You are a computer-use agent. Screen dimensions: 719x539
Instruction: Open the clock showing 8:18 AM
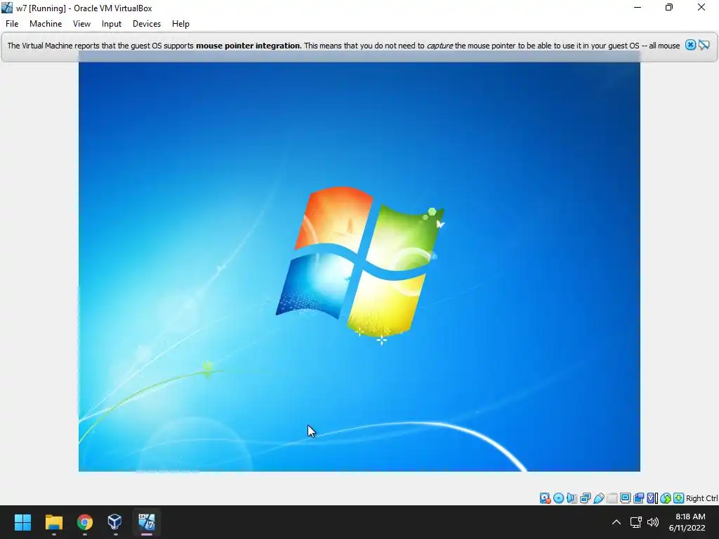687,522
